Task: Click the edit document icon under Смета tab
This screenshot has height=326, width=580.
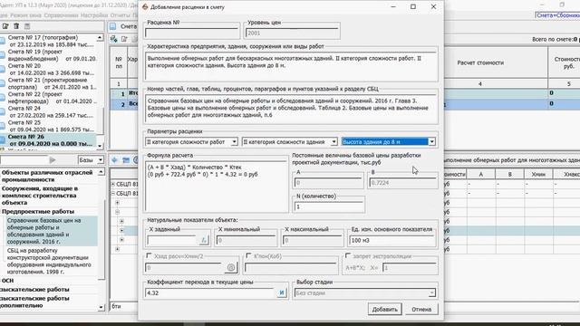Action: click(124, 39)
